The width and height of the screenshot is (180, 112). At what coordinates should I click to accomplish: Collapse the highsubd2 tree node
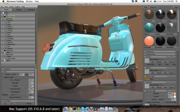click(x=3, y=55)
